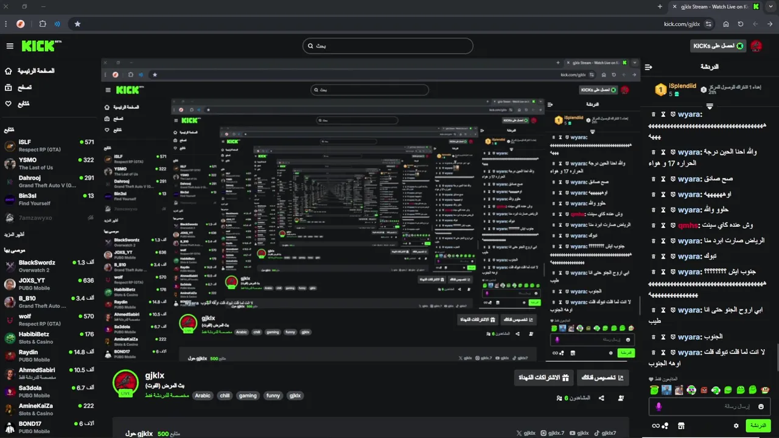Screen dimensions: 779x438
Task: Open the Instagram gjklx.7 social link
Action: pos(552,433)
